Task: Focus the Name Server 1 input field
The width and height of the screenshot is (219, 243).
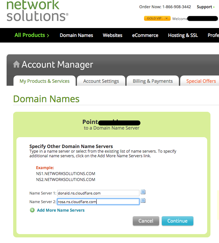Action: [x=98, y=193]
